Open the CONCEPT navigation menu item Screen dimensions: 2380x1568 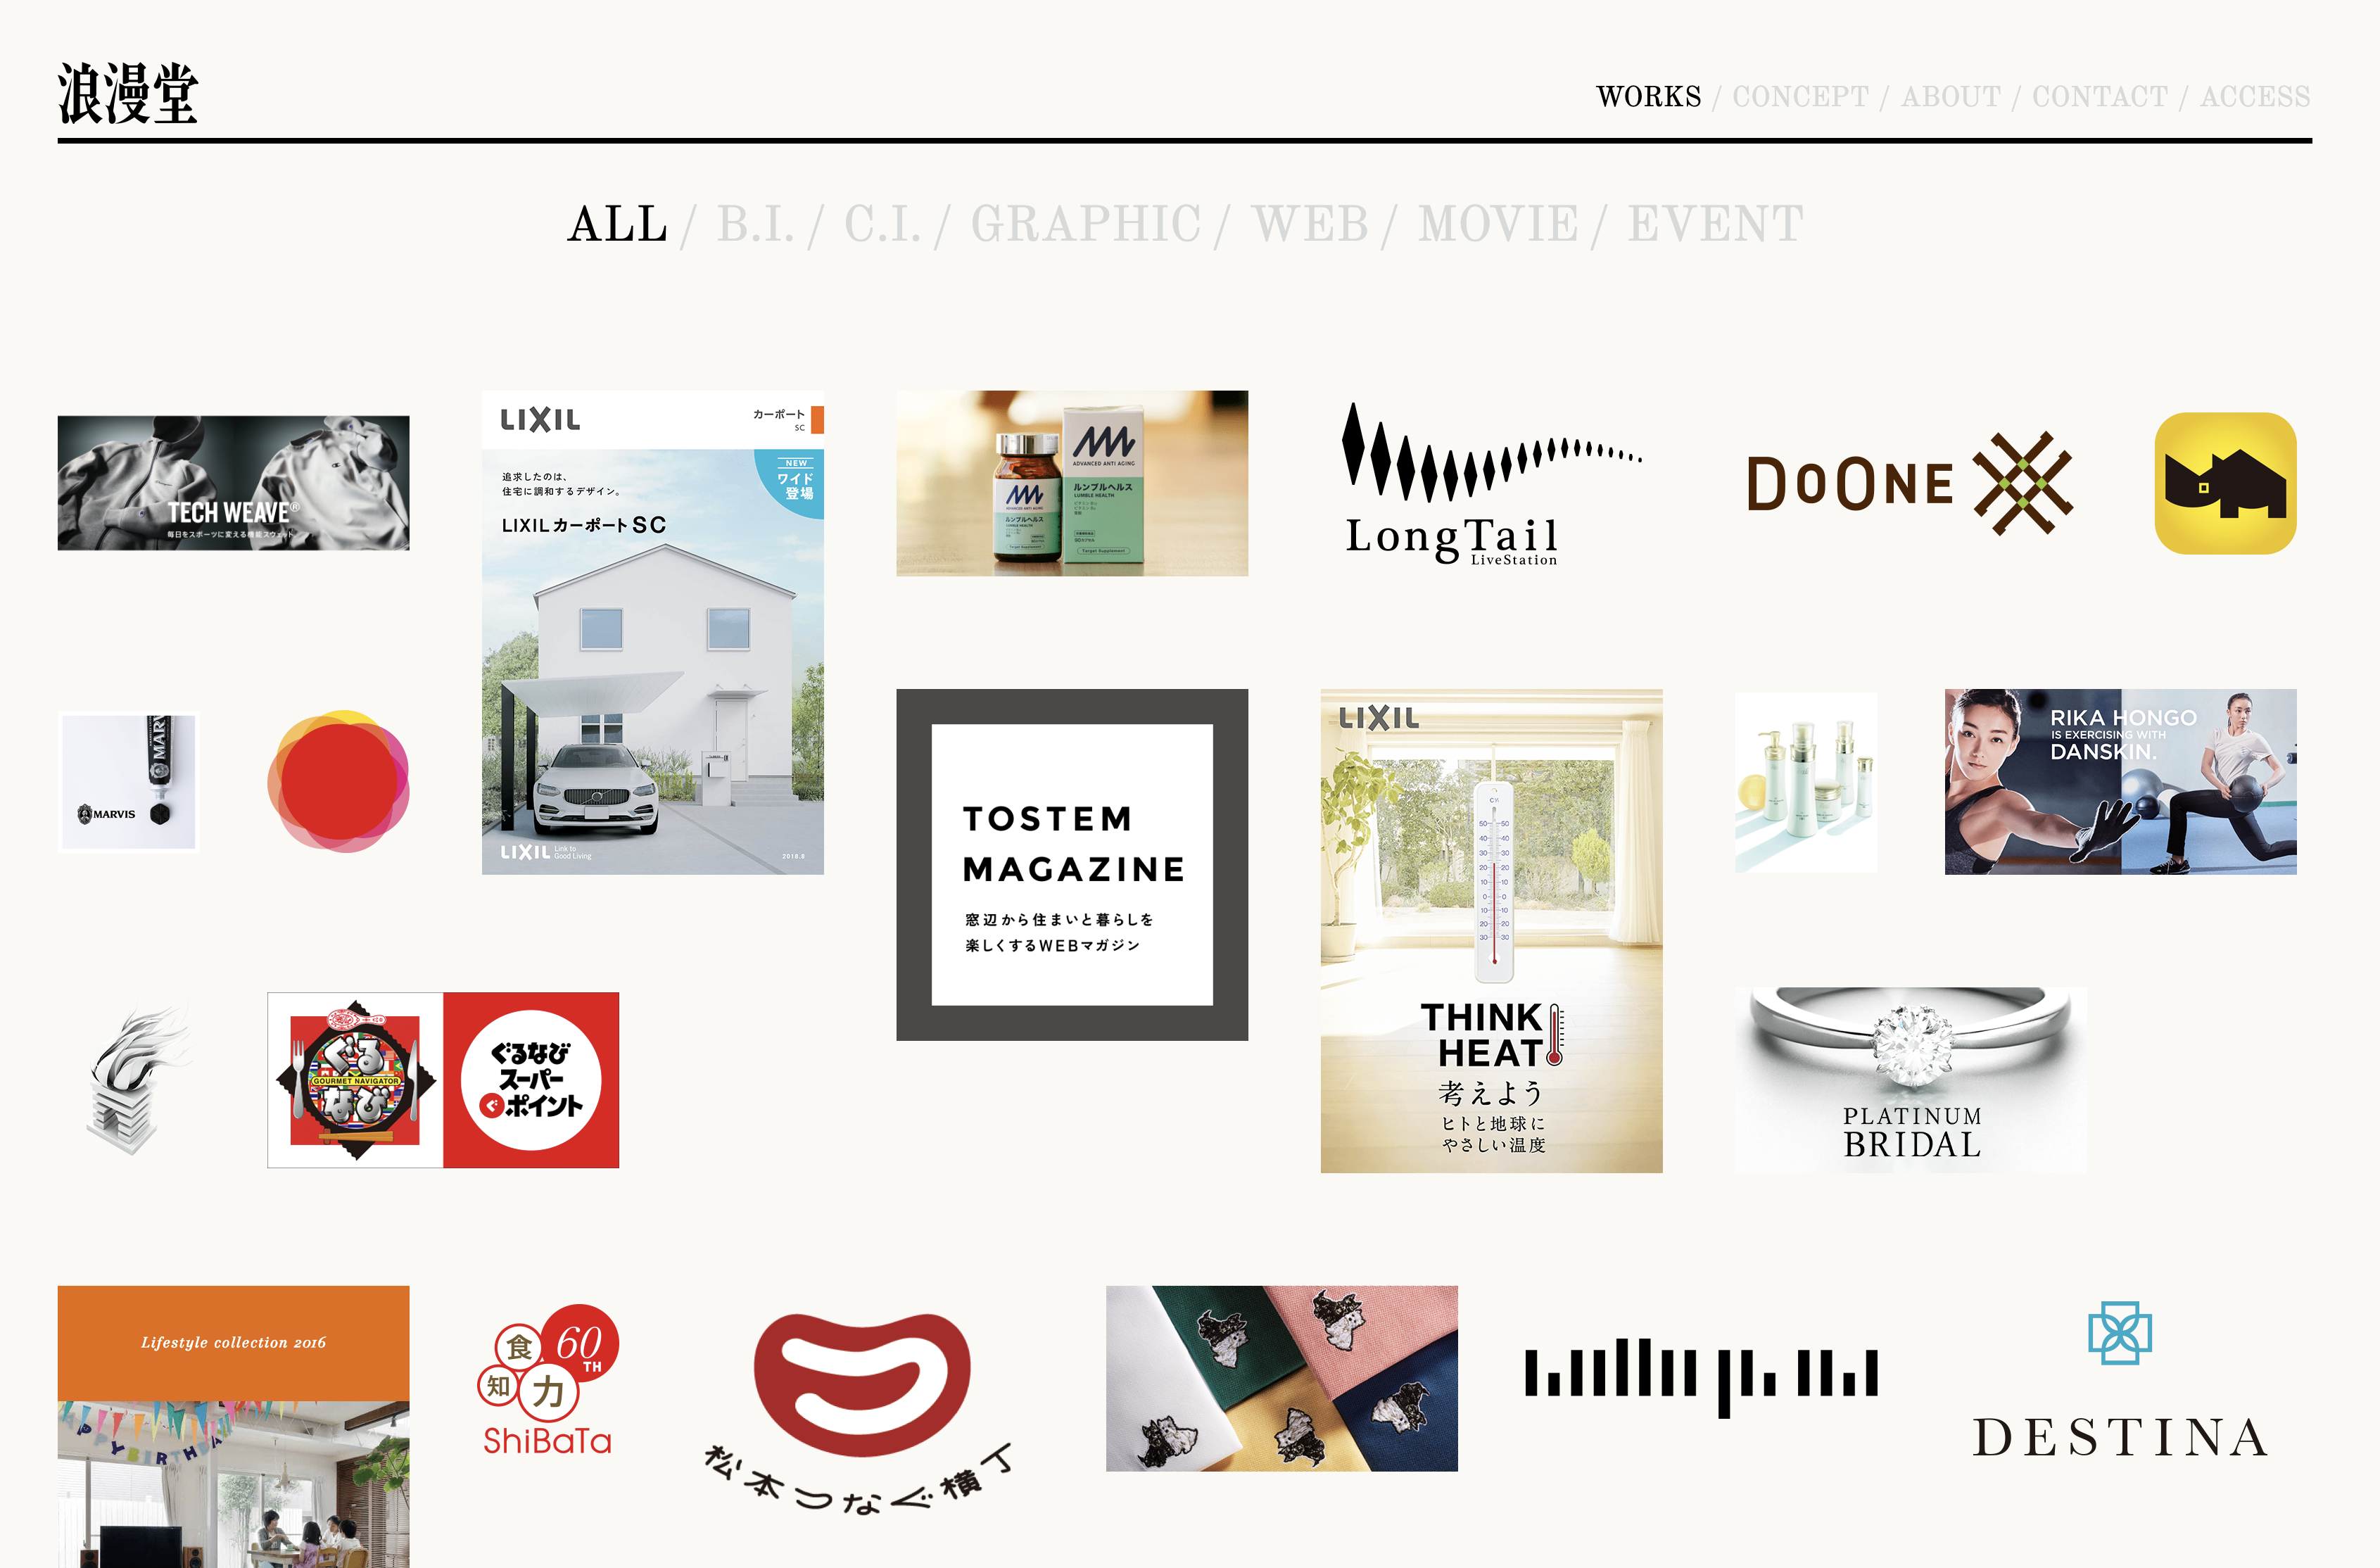click(x=1794, y=96)
